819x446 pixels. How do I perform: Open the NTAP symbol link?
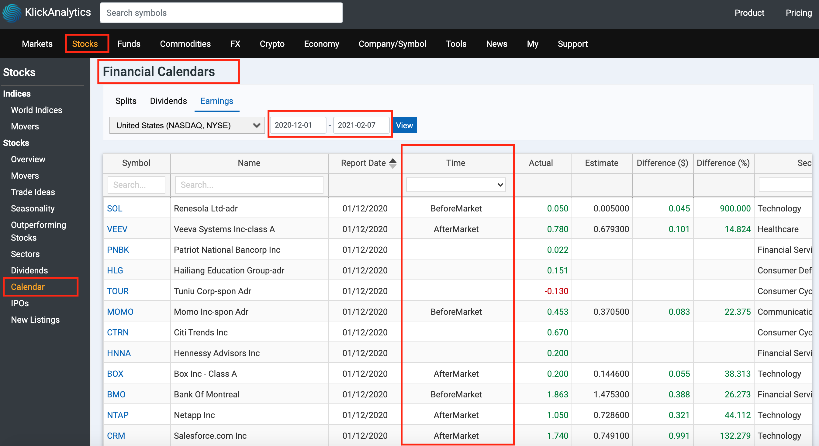point(118,415)
